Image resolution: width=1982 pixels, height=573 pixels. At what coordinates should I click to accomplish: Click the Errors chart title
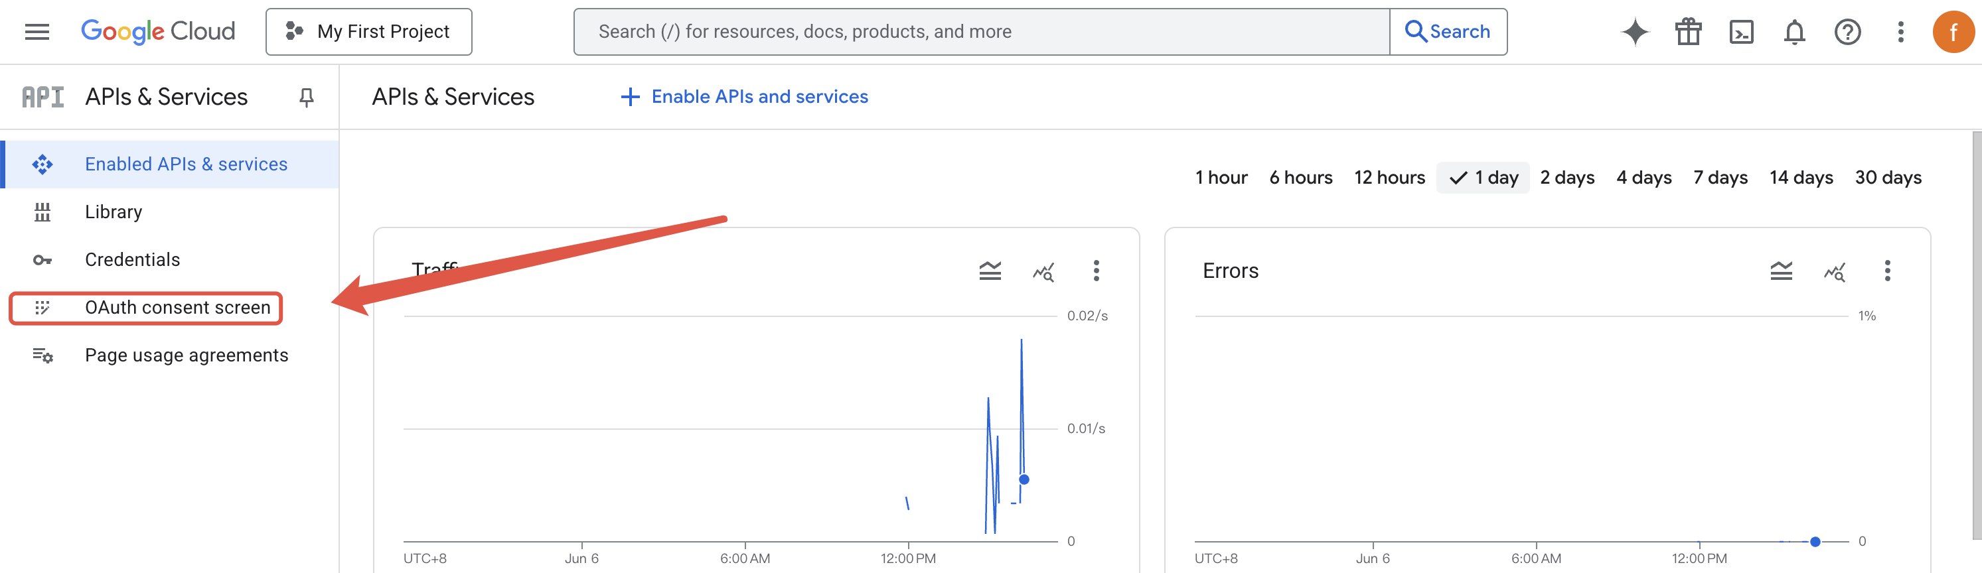point(1230,271)
